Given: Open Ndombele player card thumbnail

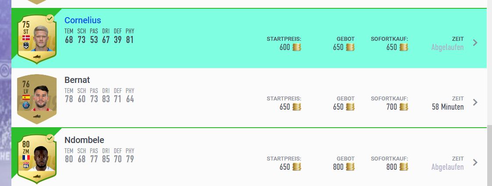Looking at the screenshot, I should coord(37,159).
